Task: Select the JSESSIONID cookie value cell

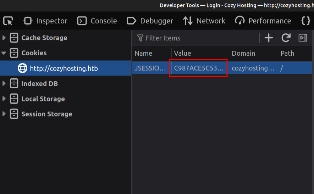Action: tap(199, 68)
